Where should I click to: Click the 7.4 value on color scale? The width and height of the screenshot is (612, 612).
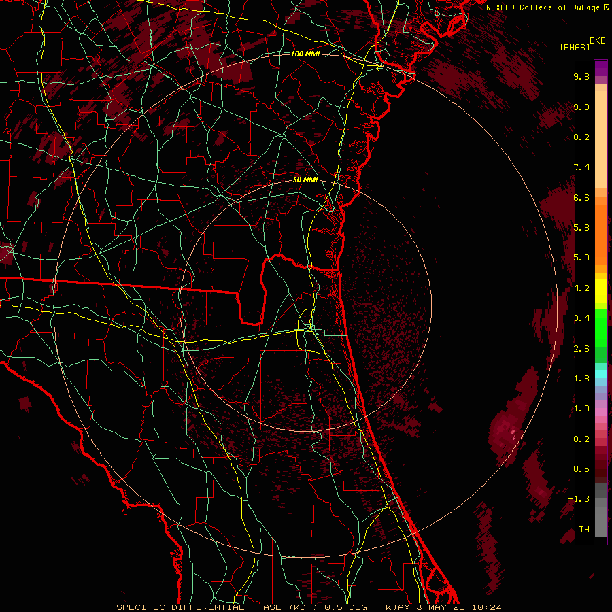coord(581,167)
